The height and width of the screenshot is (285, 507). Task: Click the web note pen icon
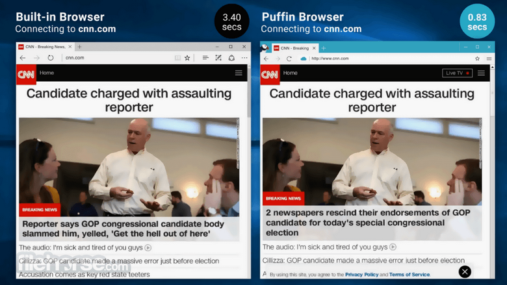click(218, 58)
